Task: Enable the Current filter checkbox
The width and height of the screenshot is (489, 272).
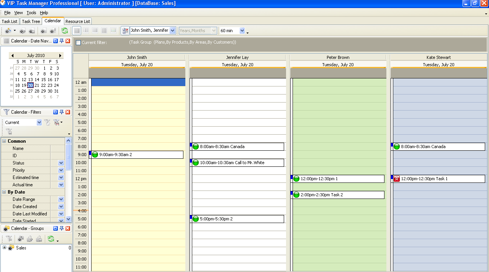Action: pos(79,42)
